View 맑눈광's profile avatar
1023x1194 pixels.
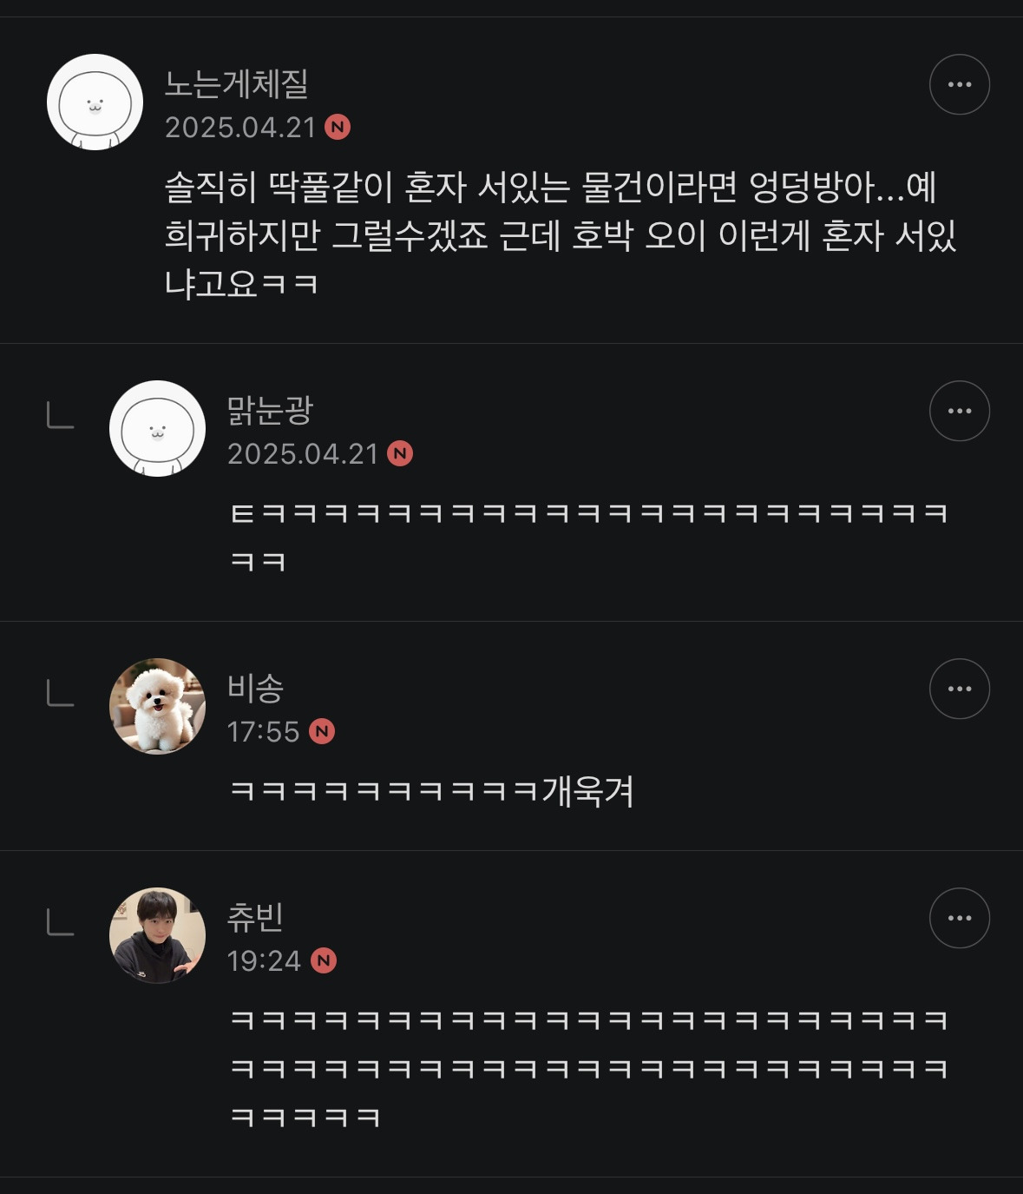coord(157,428)
